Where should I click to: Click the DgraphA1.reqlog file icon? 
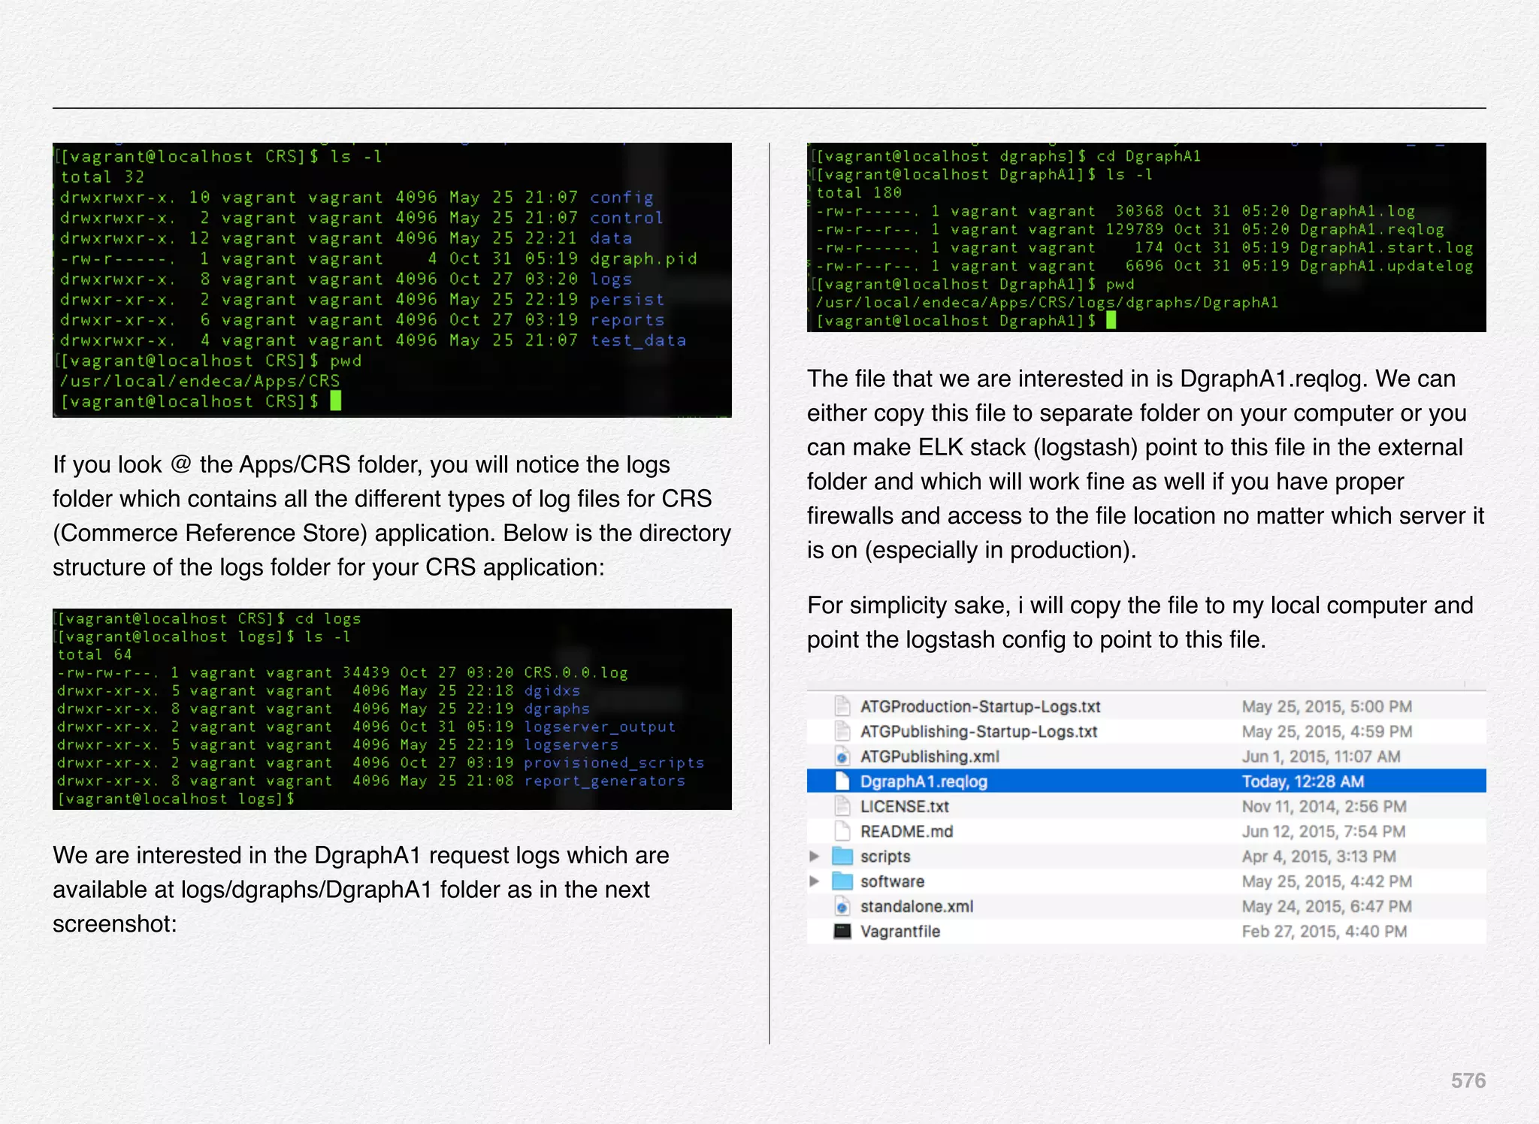click(842, 781)
